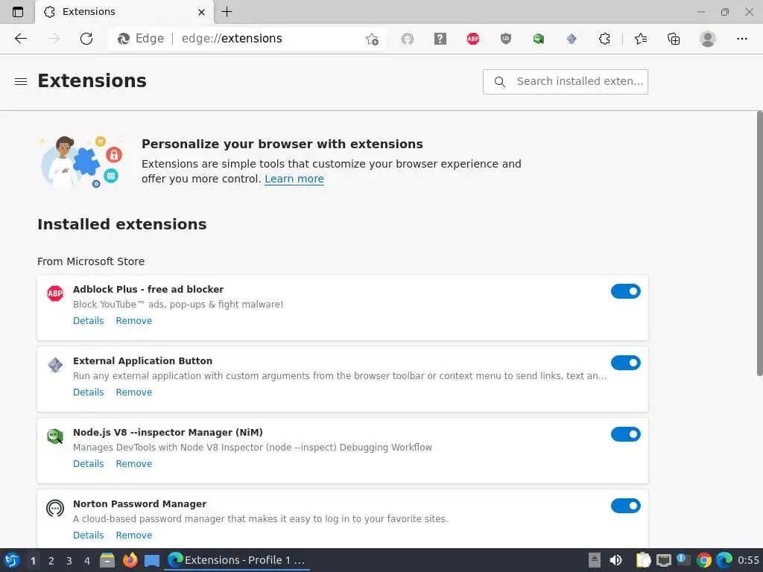Switch to workspace 2 in taskbar
Viewport: 763px width, 572px height.
tap(51, 561)
